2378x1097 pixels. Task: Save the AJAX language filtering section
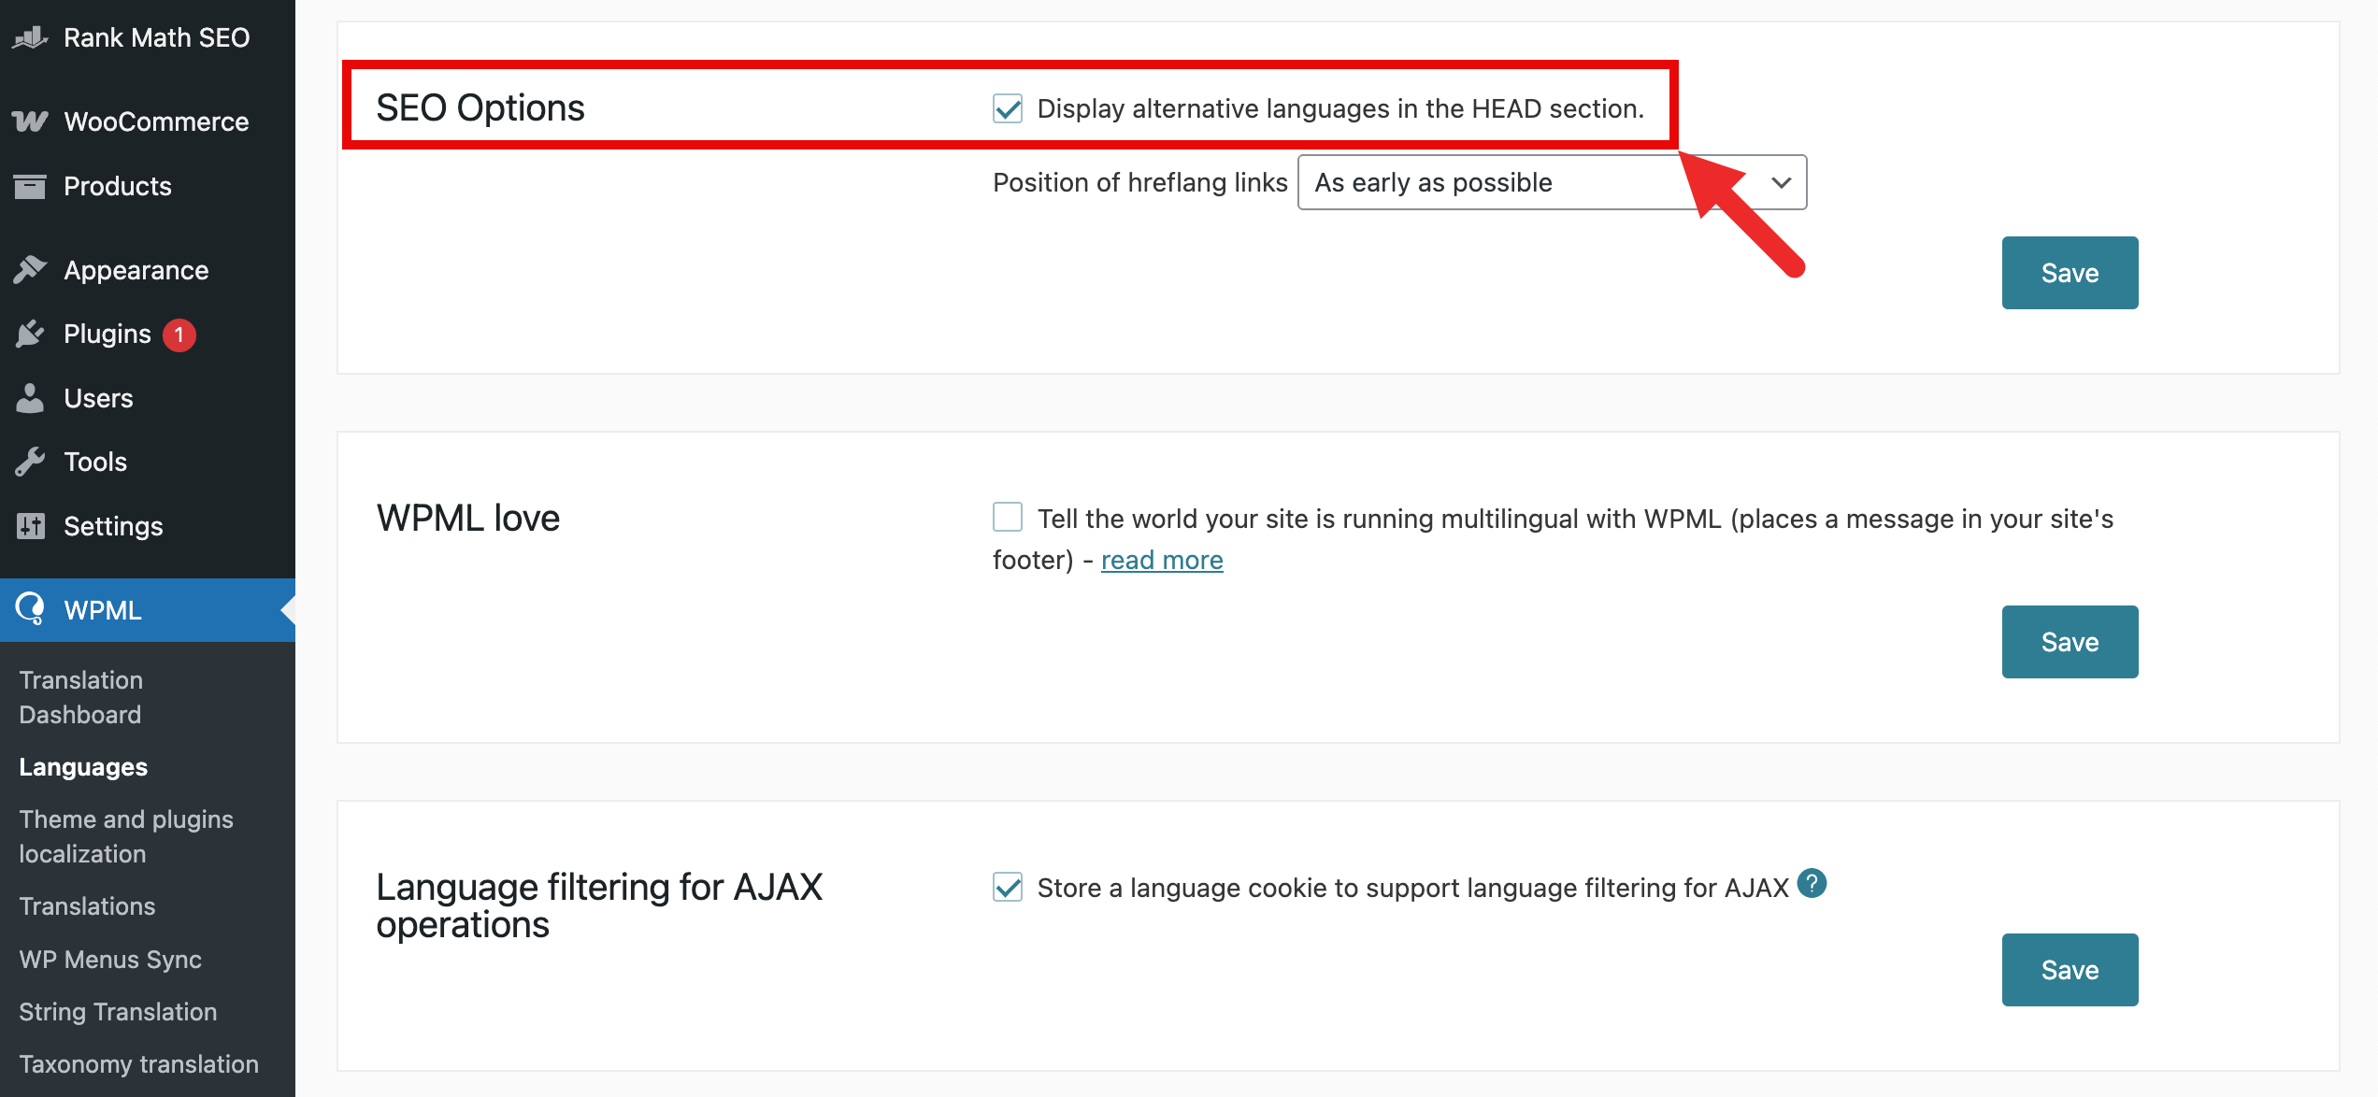pyautogui.click(x=2070, y=970)
